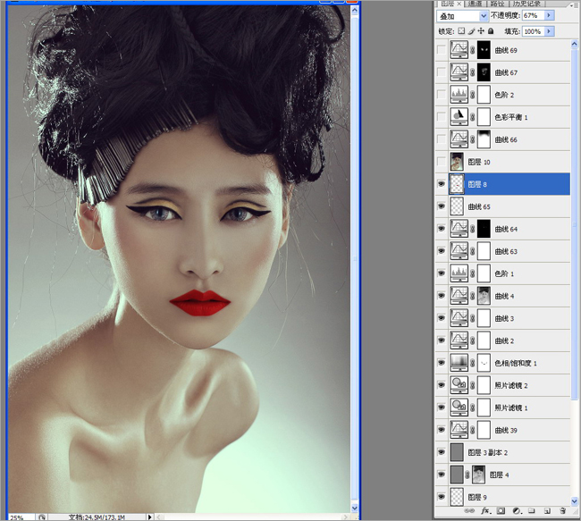
Task: Click mask link chain icon on 曲线 64
Action: pos(473,229)
